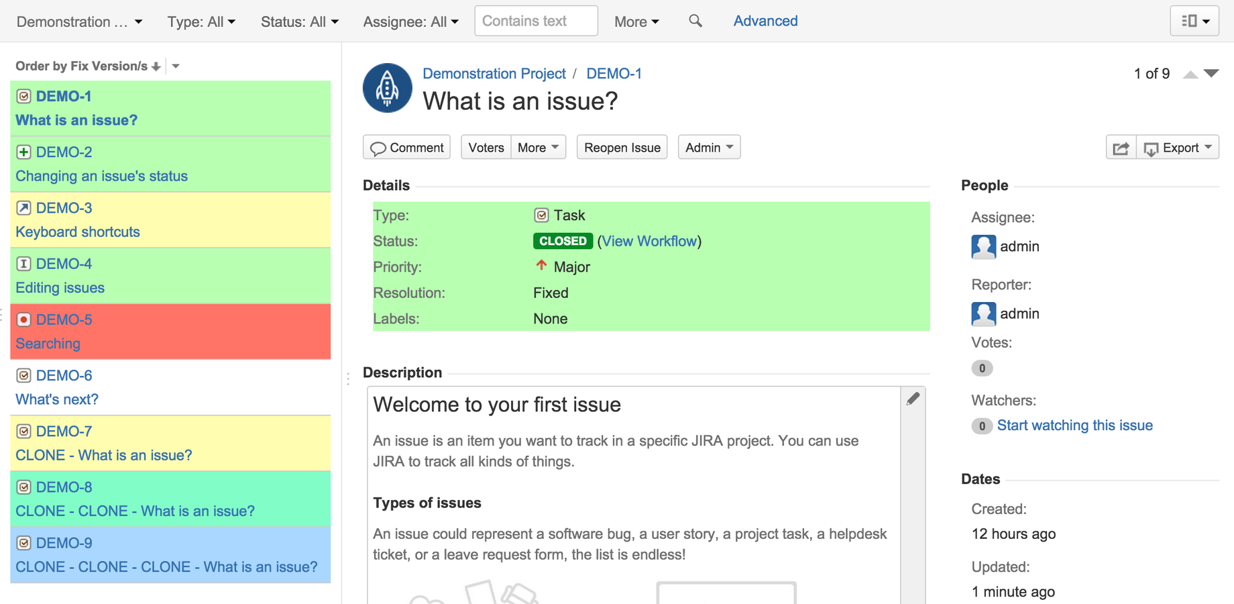This screenshot has width=1234, height=604.
Task: Click the watchers count badge
Action: tap(982, 425)
